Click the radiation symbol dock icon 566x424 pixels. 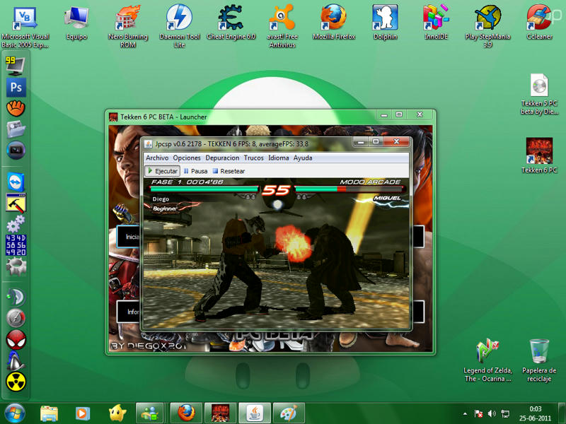point(16,382)
